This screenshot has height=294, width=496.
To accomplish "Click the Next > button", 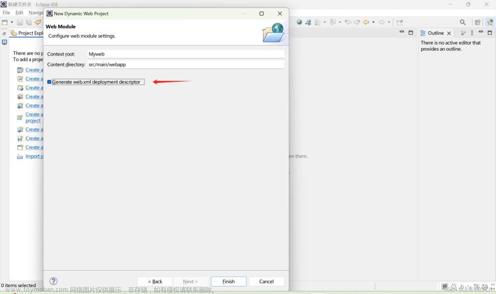I will tap(190, 281).
